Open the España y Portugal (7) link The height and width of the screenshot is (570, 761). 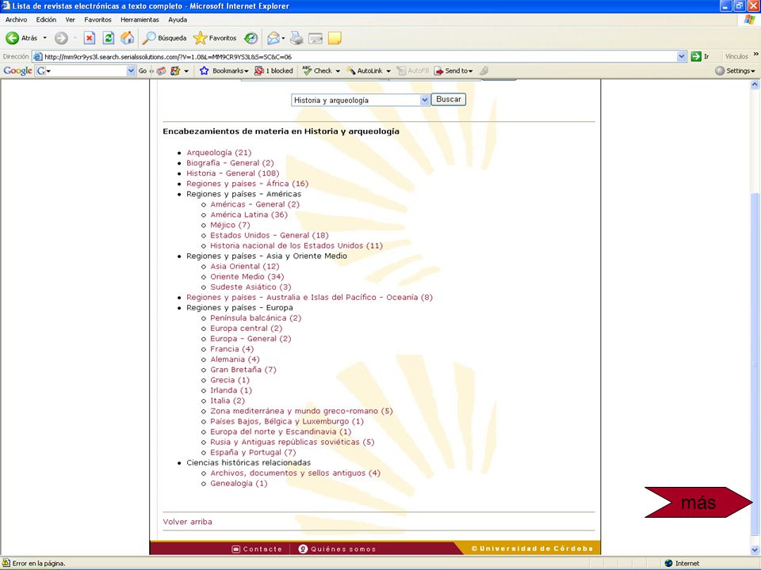click(x=253, y=452)
